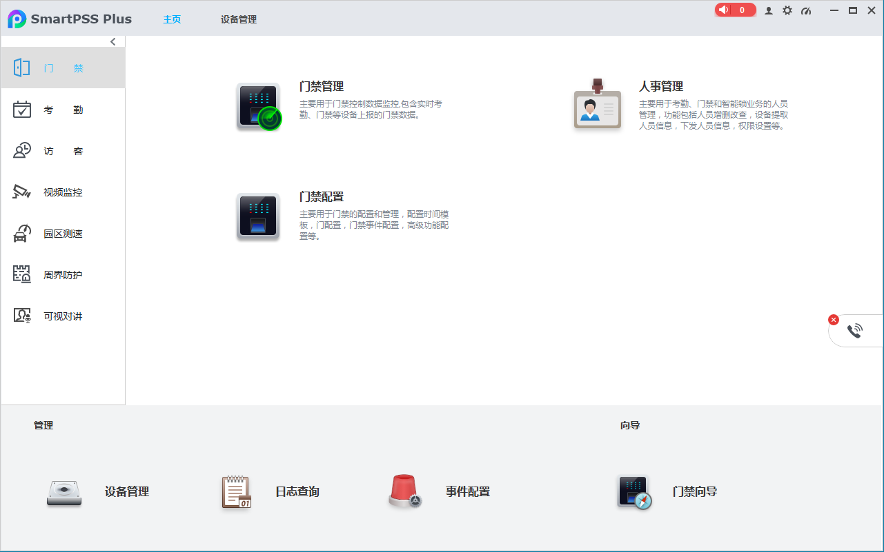Go to 访客 visitor module
The width and height of the screenshot is (884, 552).
pos(63,151)
